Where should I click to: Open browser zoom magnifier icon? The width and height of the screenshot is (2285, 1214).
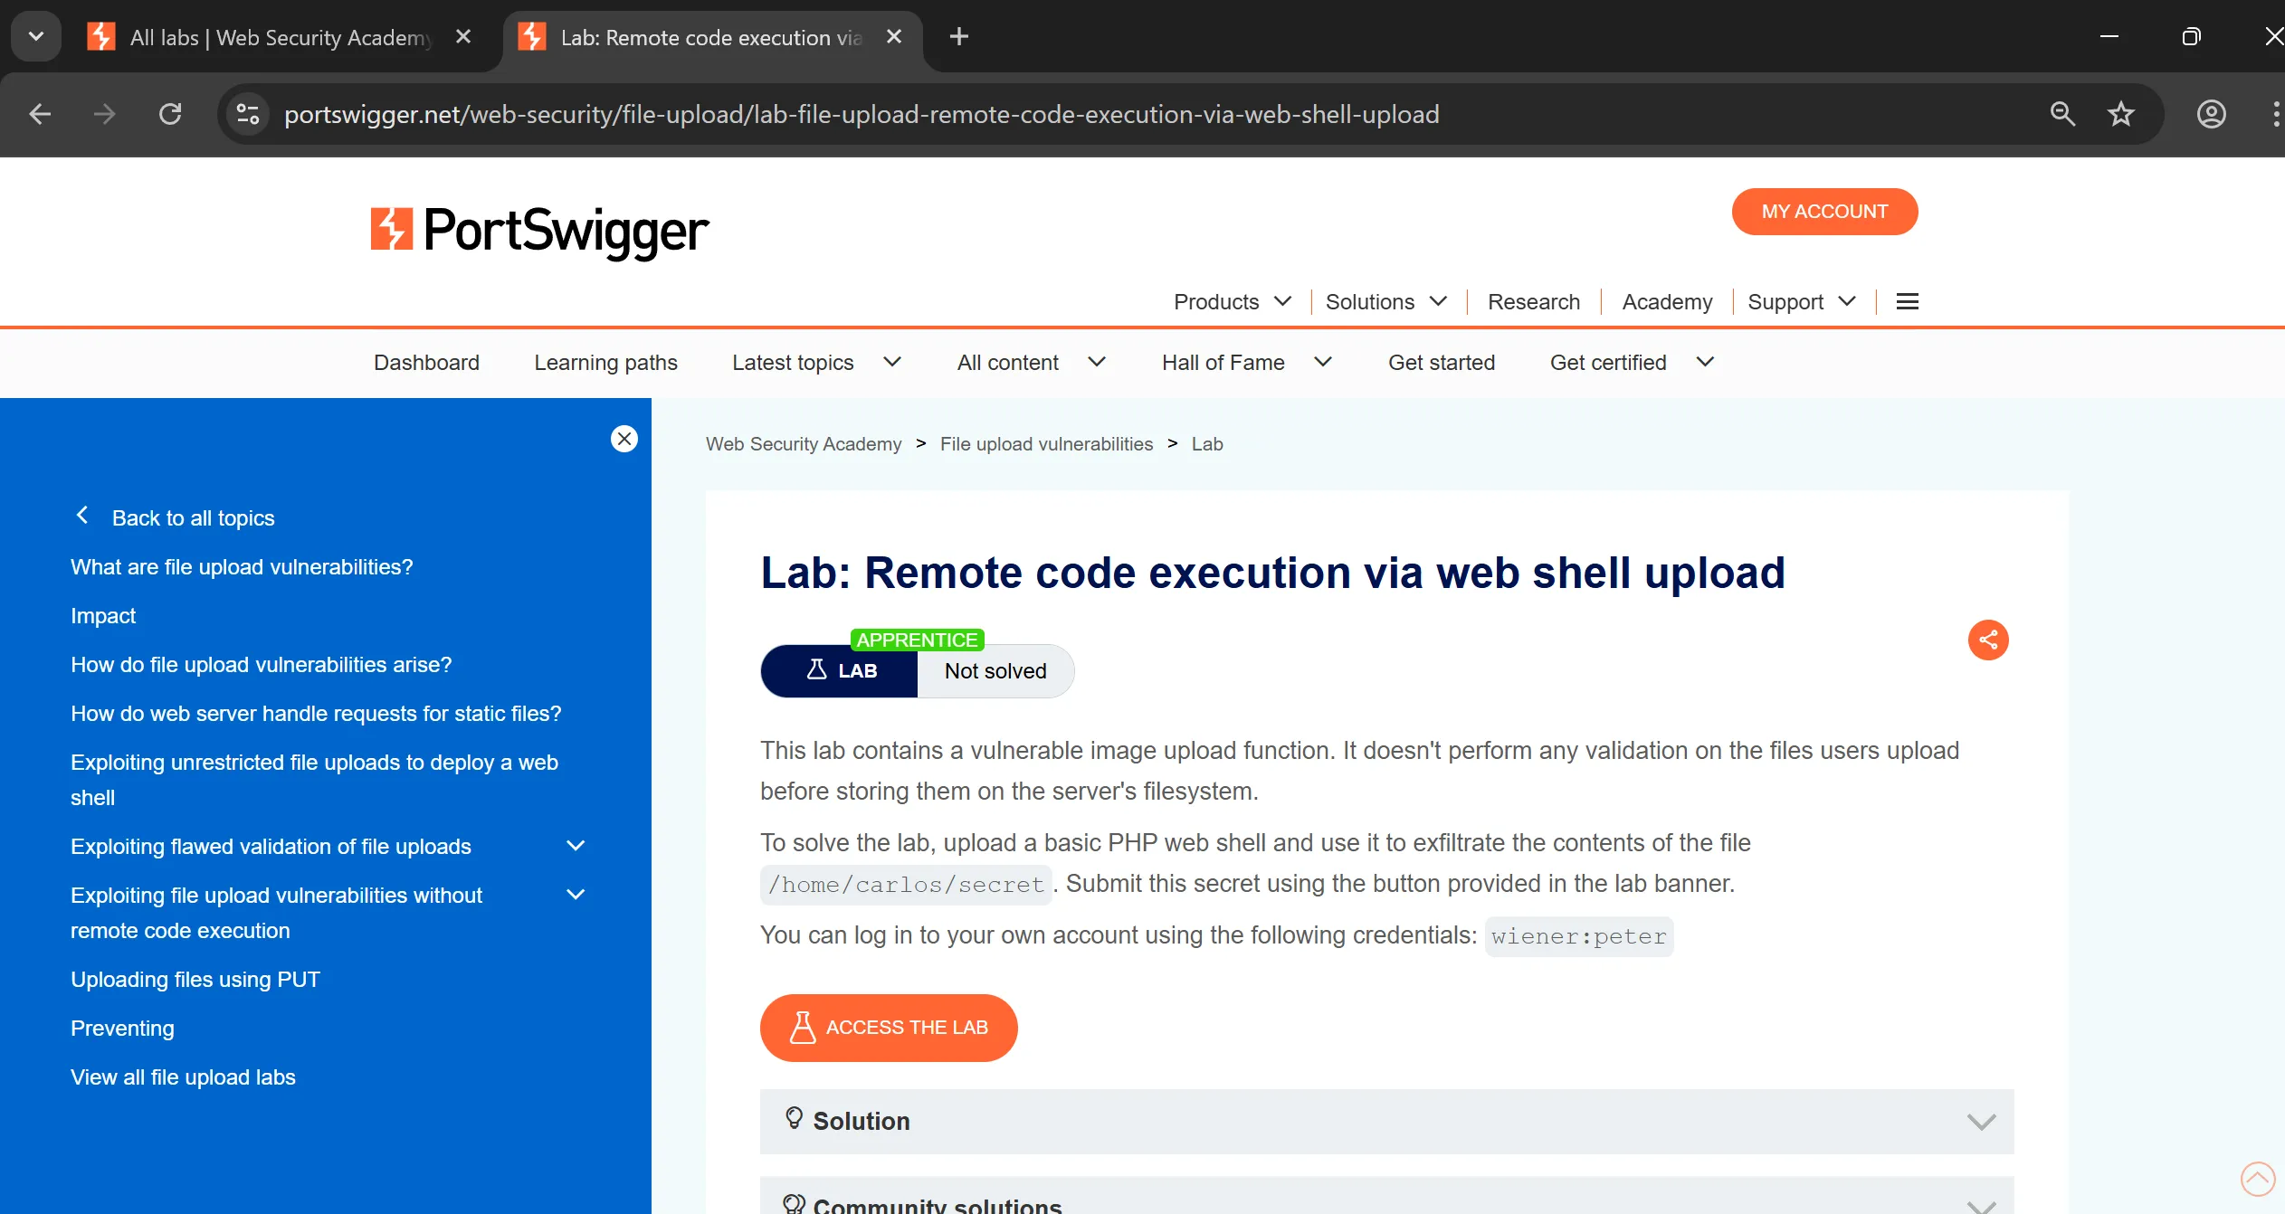(x=2062, y=114)
